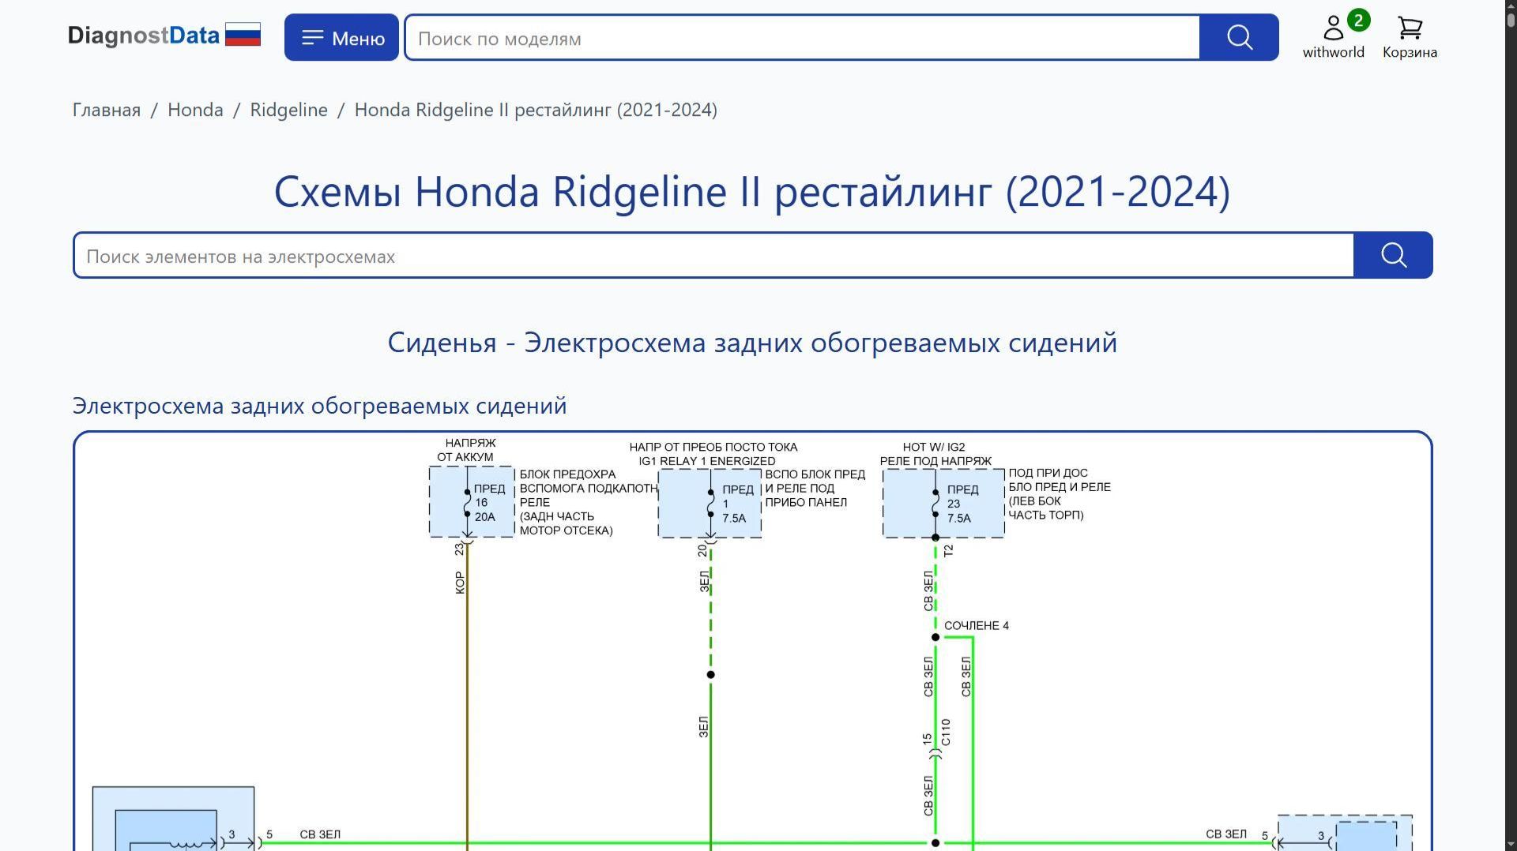Click the notification badge showing 2
Image resolution: width=1517 pixels, height=851 pixels.
(1358, 21)
